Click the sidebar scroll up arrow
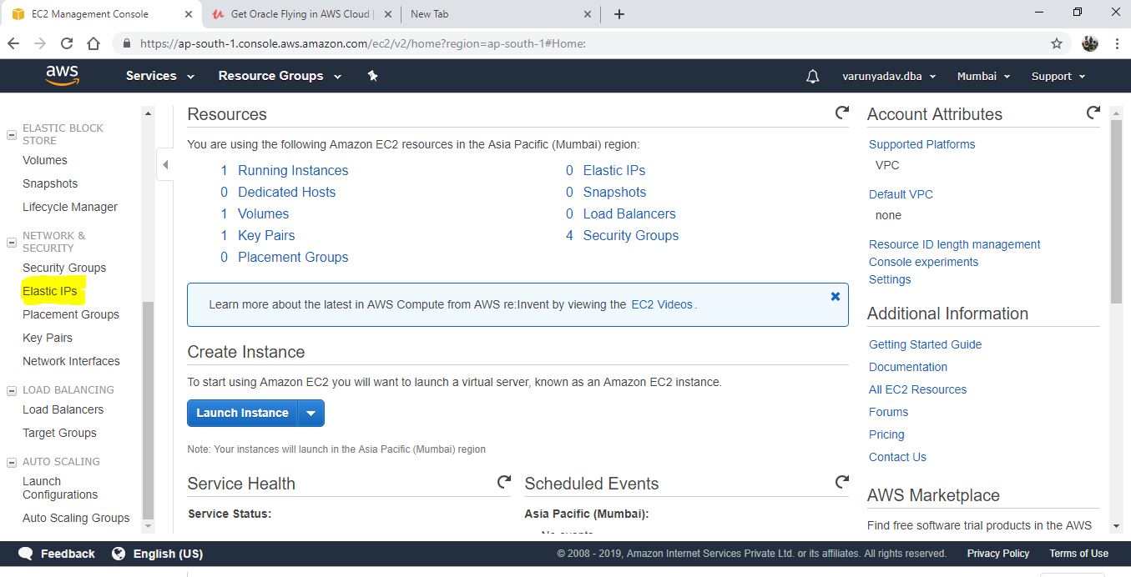Image resolution: width=1131 pixels, height=577 pixels. pyautogui.click(x=149, y=113)
